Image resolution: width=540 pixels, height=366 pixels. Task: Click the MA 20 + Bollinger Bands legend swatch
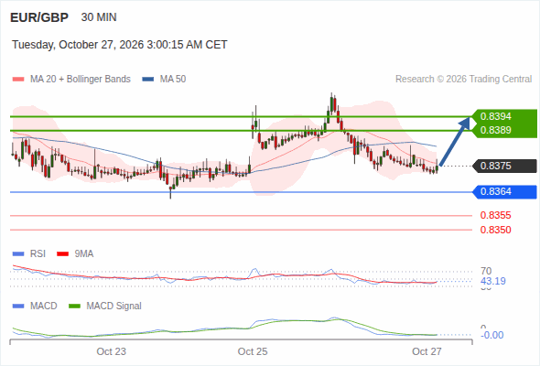click(18, 80)
